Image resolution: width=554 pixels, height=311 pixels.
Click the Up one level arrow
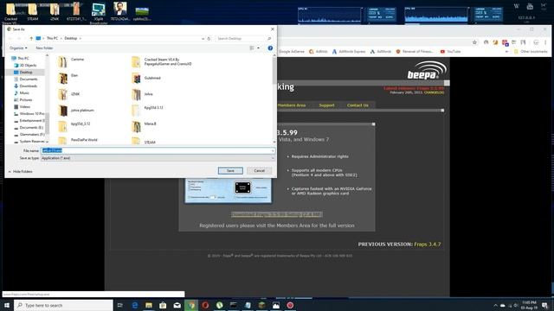point(31,38)
